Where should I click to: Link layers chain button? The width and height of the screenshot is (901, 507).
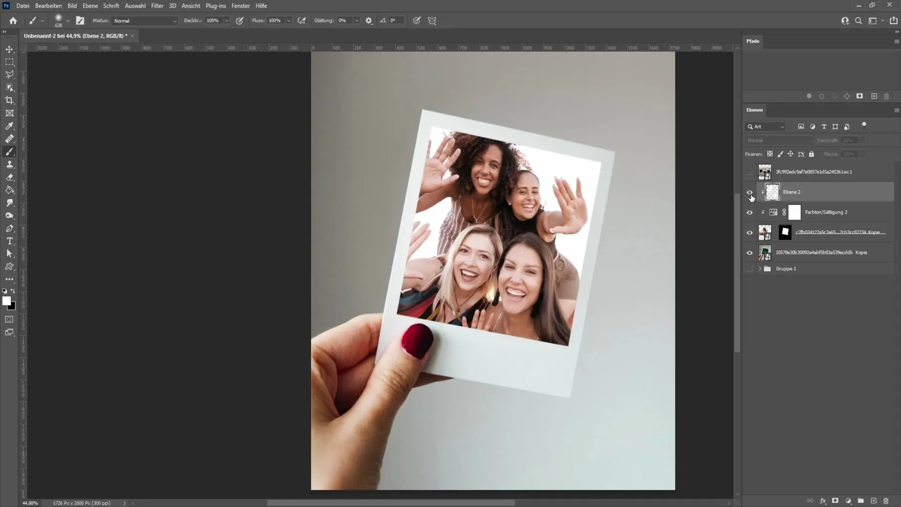coord(810,501)
